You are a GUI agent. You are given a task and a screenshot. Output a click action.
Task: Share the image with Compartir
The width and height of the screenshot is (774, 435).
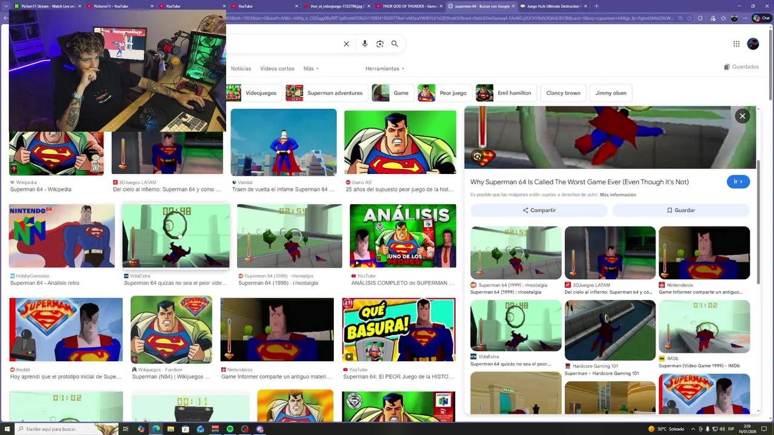pyautogui.click(x=539, y=210)
